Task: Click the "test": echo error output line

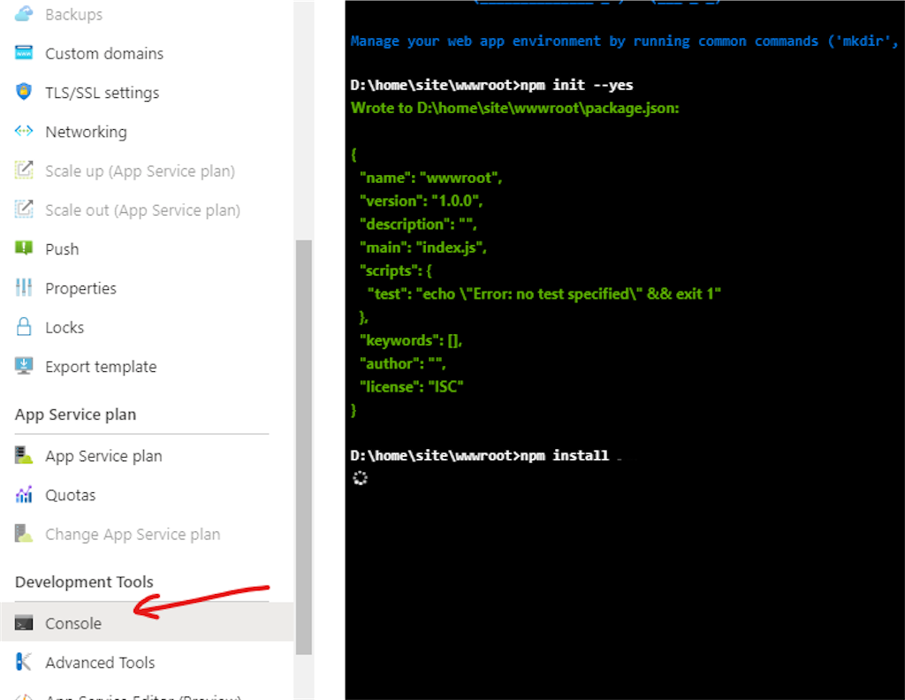Action: (x=544, y=294)
